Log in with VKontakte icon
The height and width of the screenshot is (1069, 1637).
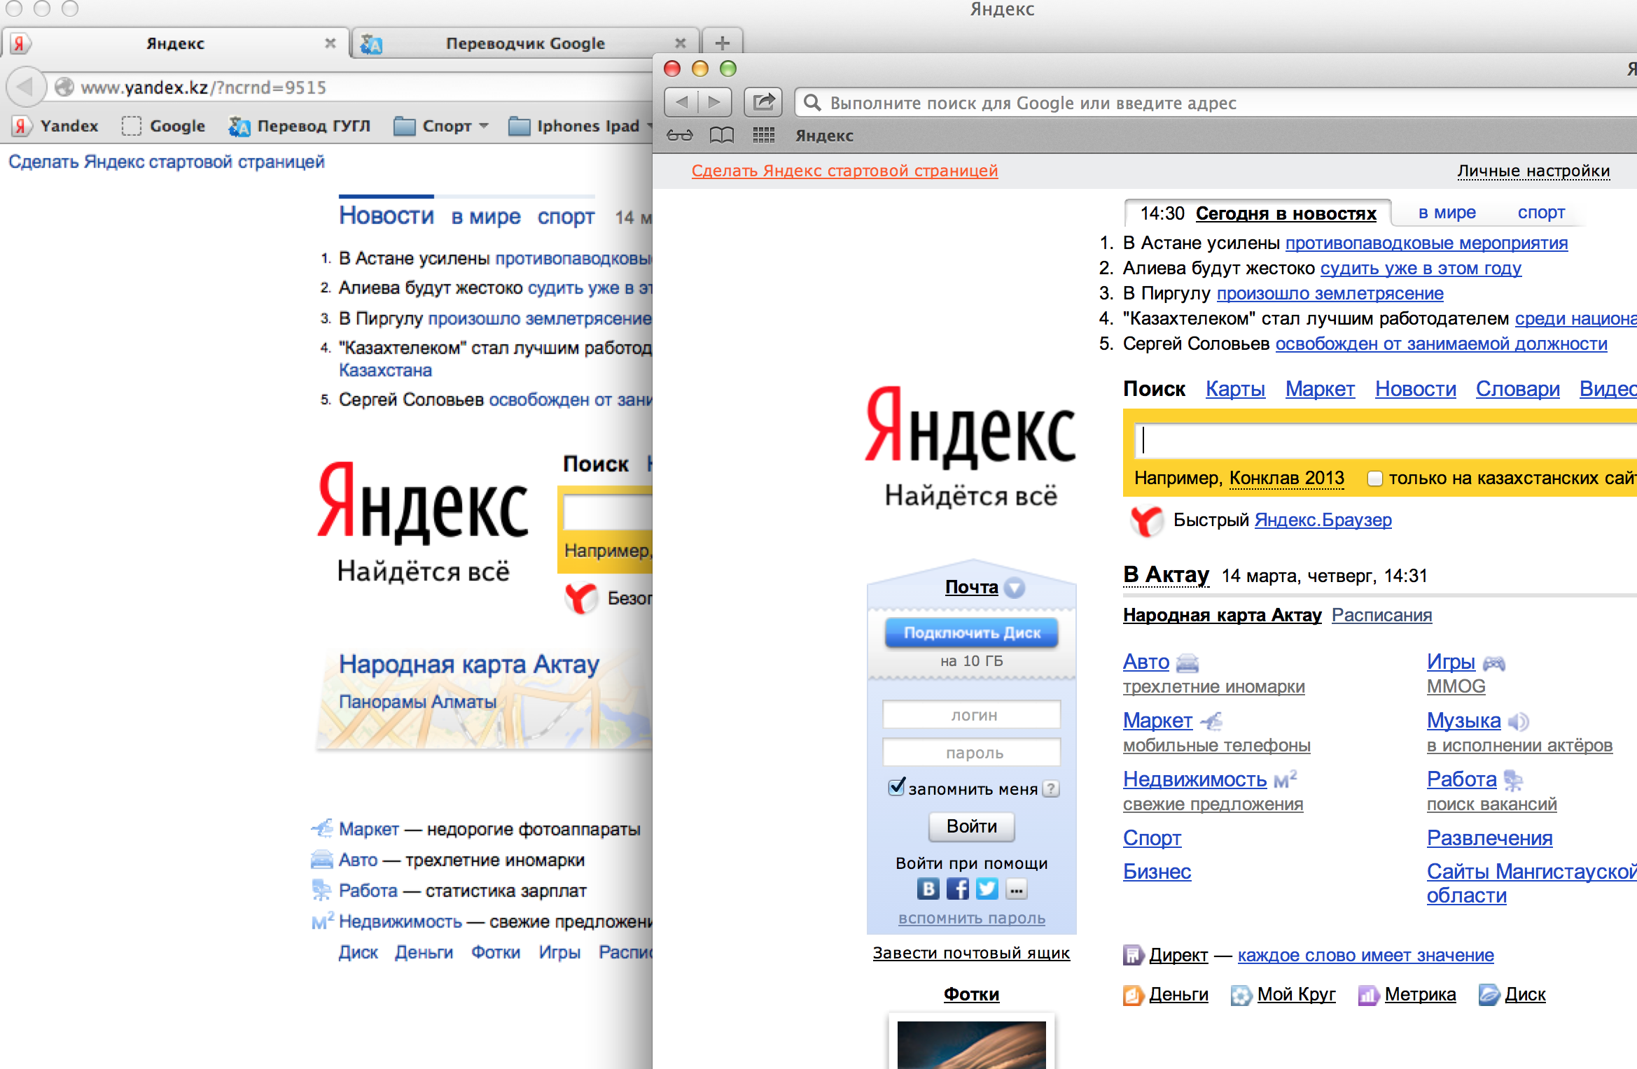[928, 889]
